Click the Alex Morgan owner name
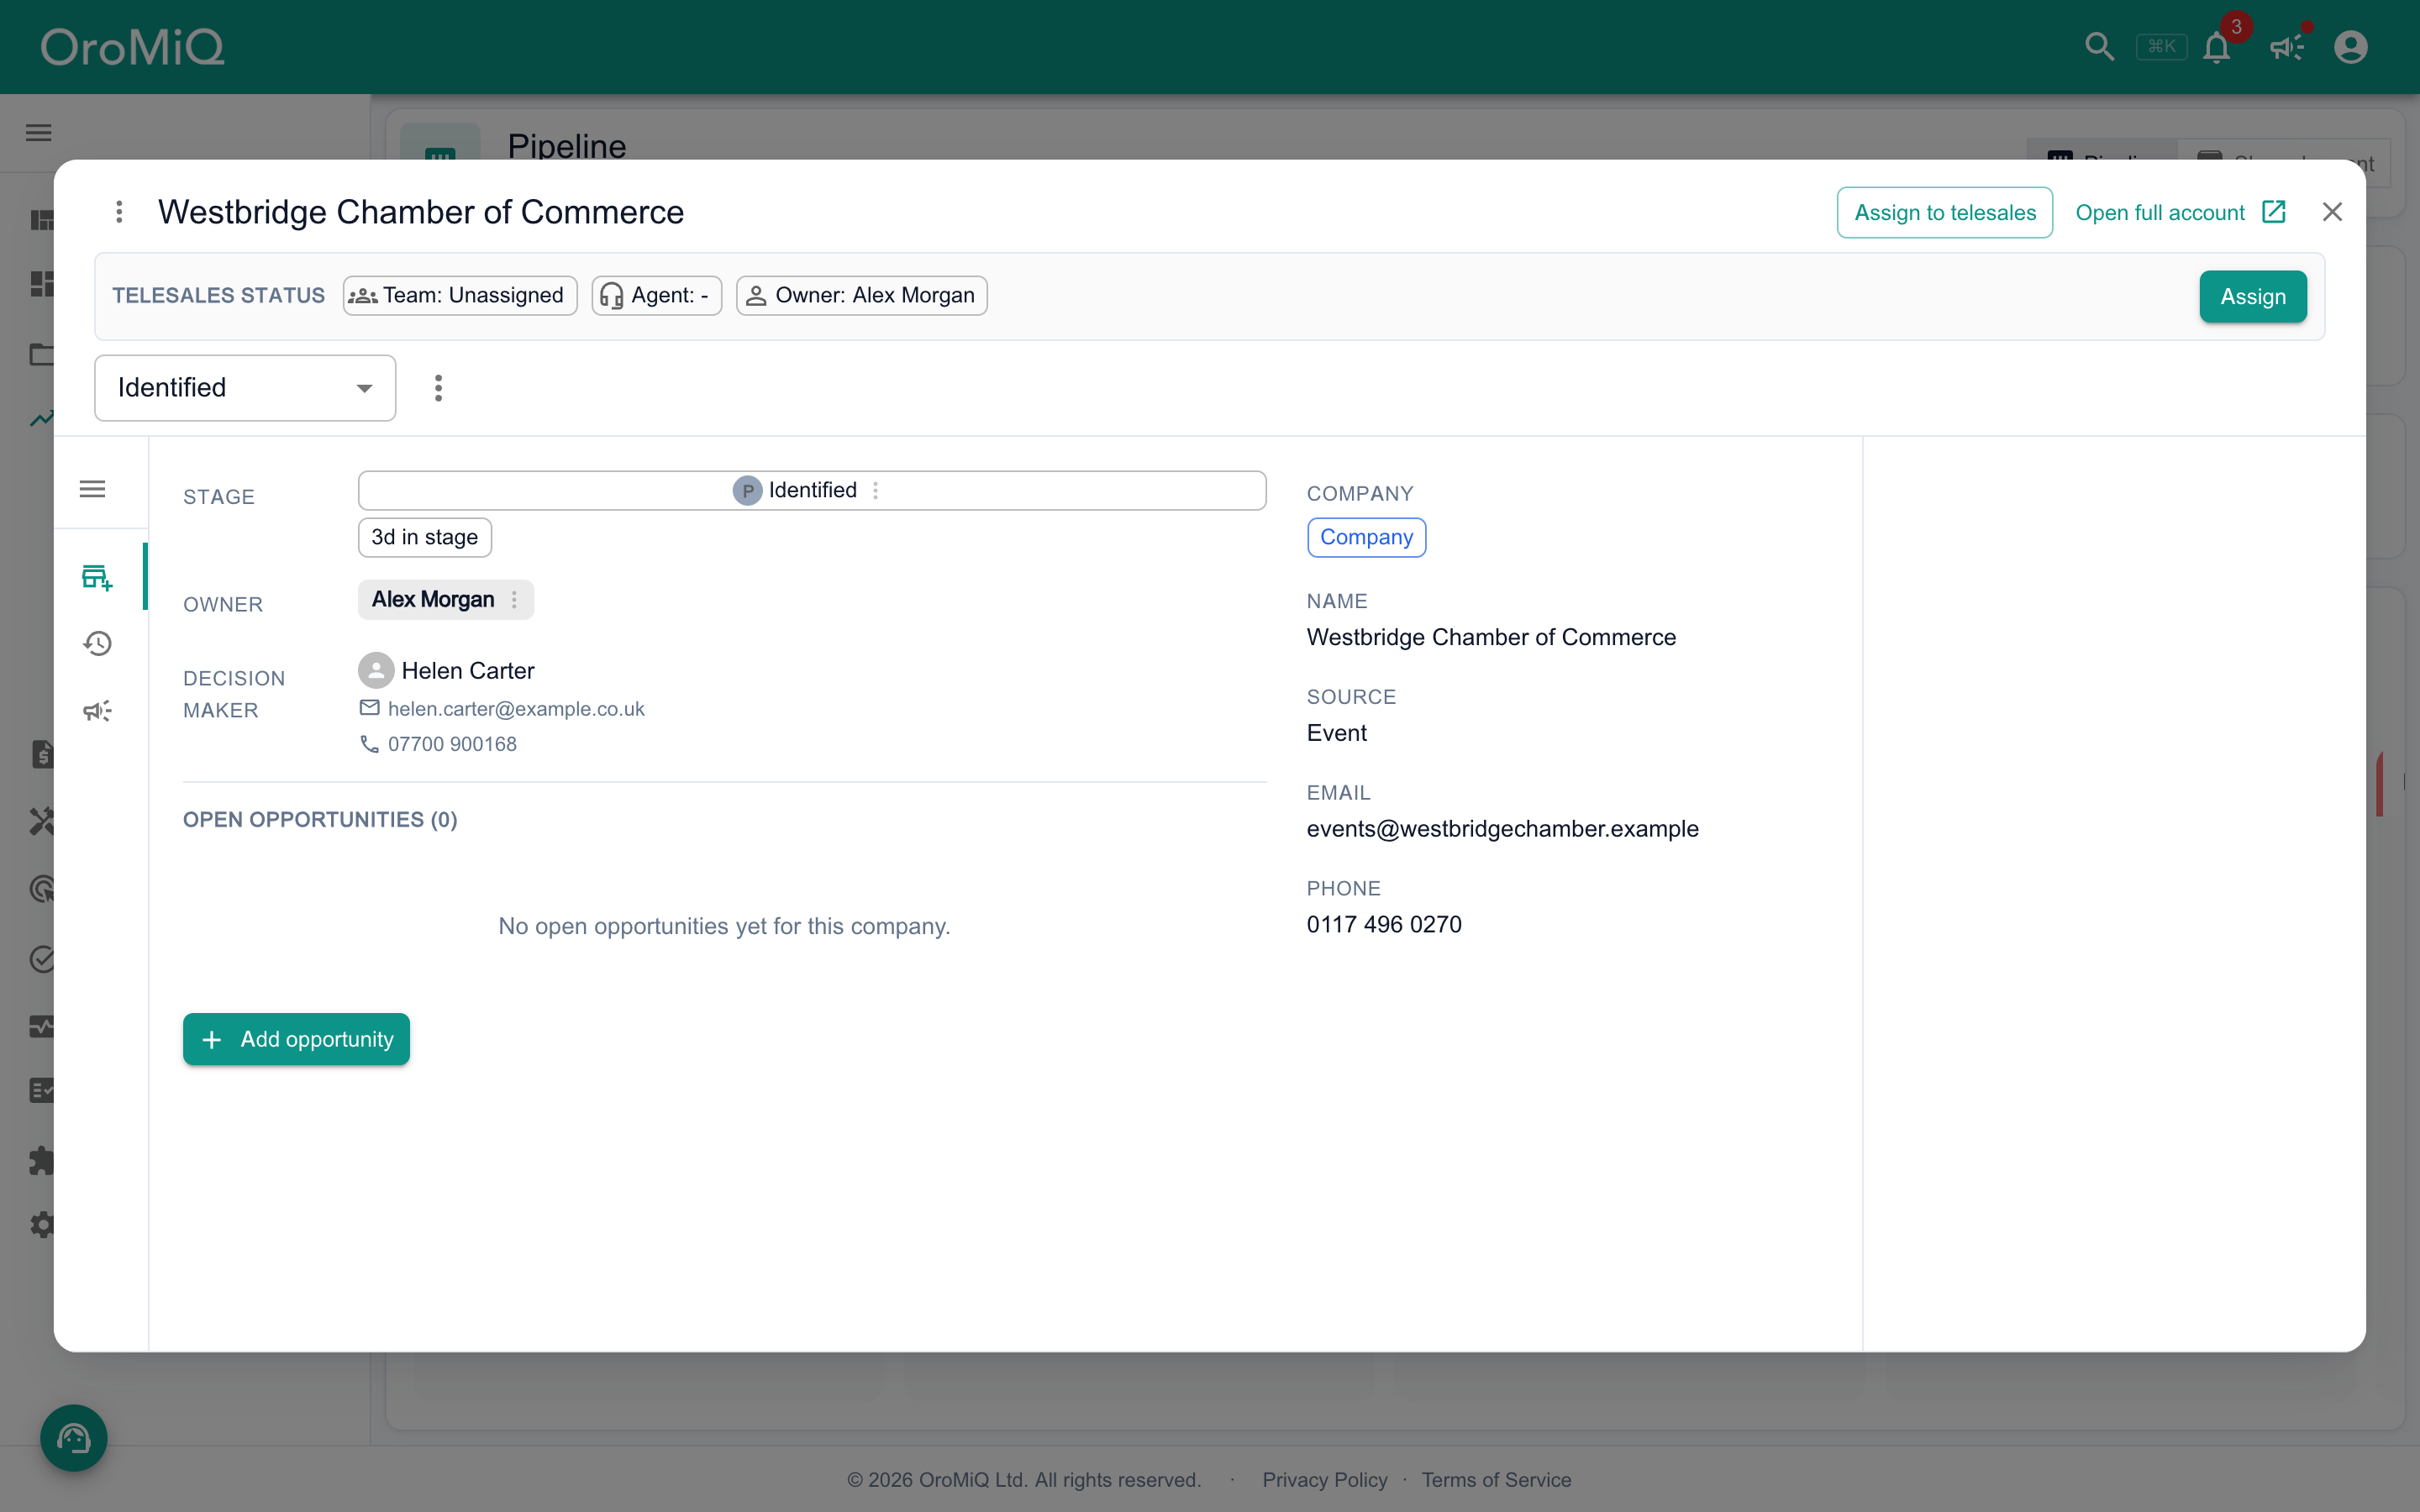Screen dimensions: 2420x1512 433,600
